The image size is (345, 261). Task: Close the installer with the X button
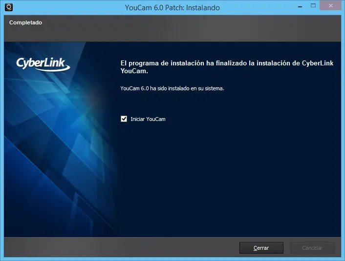[x=331, y=6]
